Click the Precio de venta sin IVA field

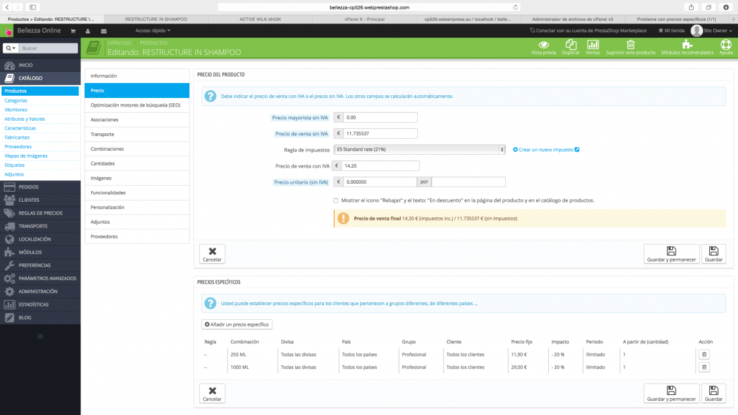pyautogui.click(x=380, y=133)
